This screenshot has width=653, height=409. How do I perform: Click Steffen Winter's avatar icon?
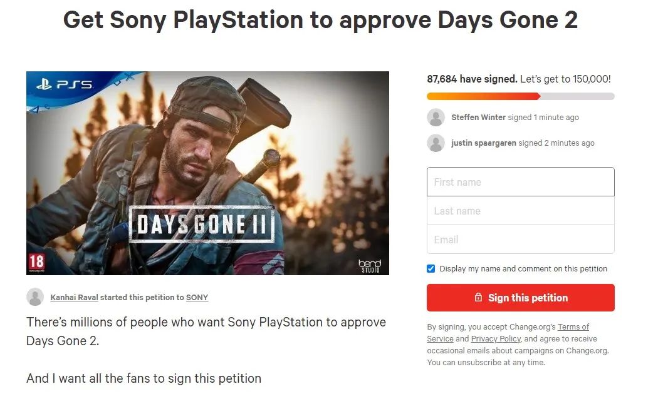tap(436, 118)
